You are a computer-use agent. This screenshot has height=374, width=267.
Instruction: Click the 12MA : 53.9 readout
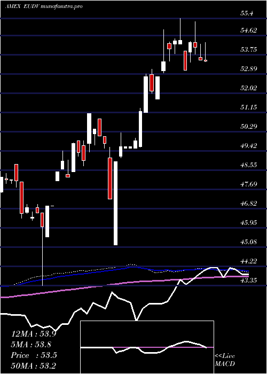pyautogui.click(x=34, y=334)
